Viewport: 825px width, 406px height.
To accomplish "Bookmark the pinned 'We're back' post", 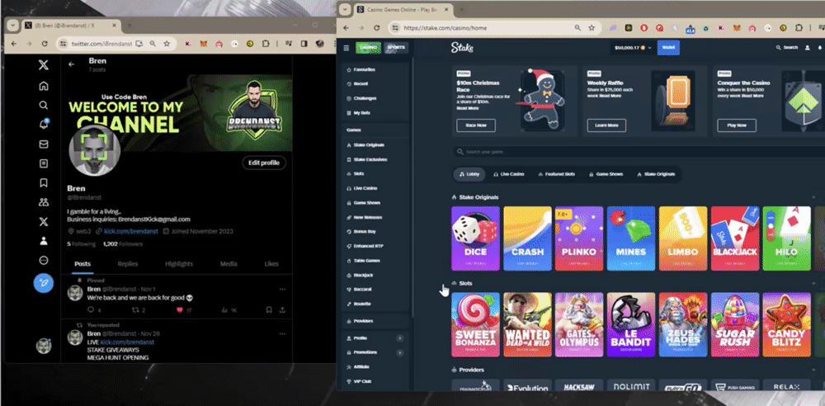I will pyautogui.click(x=268, y=310).
